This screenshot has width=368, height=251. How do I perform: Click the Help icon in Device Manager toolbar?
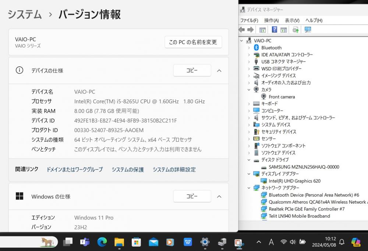pyautogui.click(x=275, y=30)
